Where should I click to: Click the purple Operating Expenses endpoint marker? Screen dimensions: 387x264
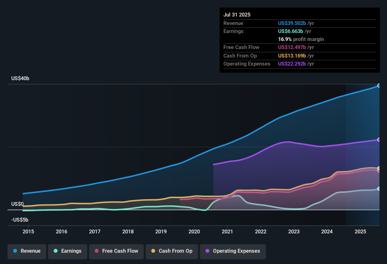pos(379,140)
